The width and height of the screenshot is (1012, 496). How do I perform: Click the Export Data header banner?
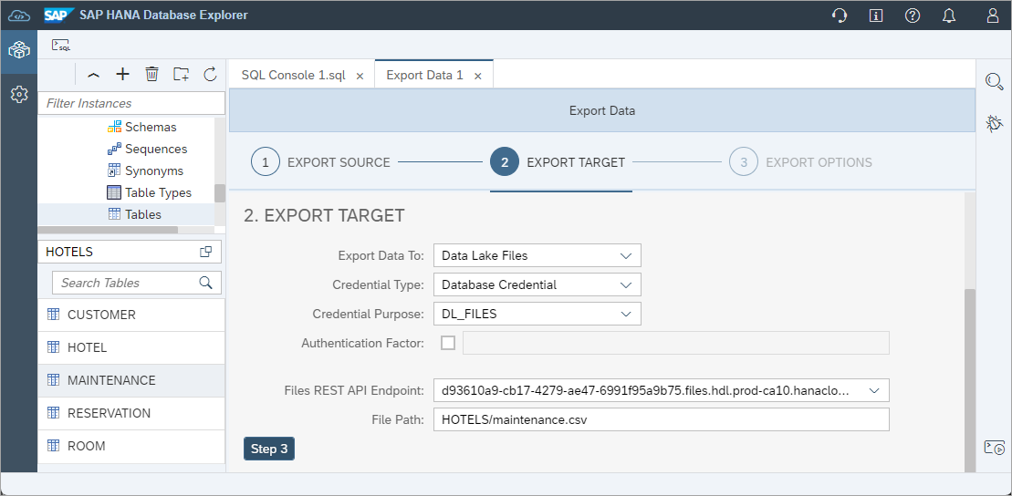click(602, 110)
